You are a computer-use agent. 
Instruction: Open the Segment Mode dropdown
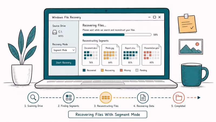(64, 50)
